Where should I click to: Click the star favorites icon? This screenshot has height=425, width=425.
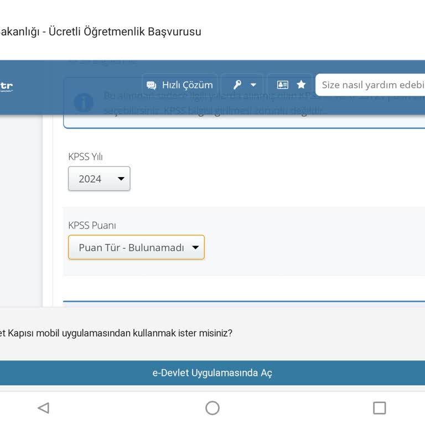pos(301,85)
